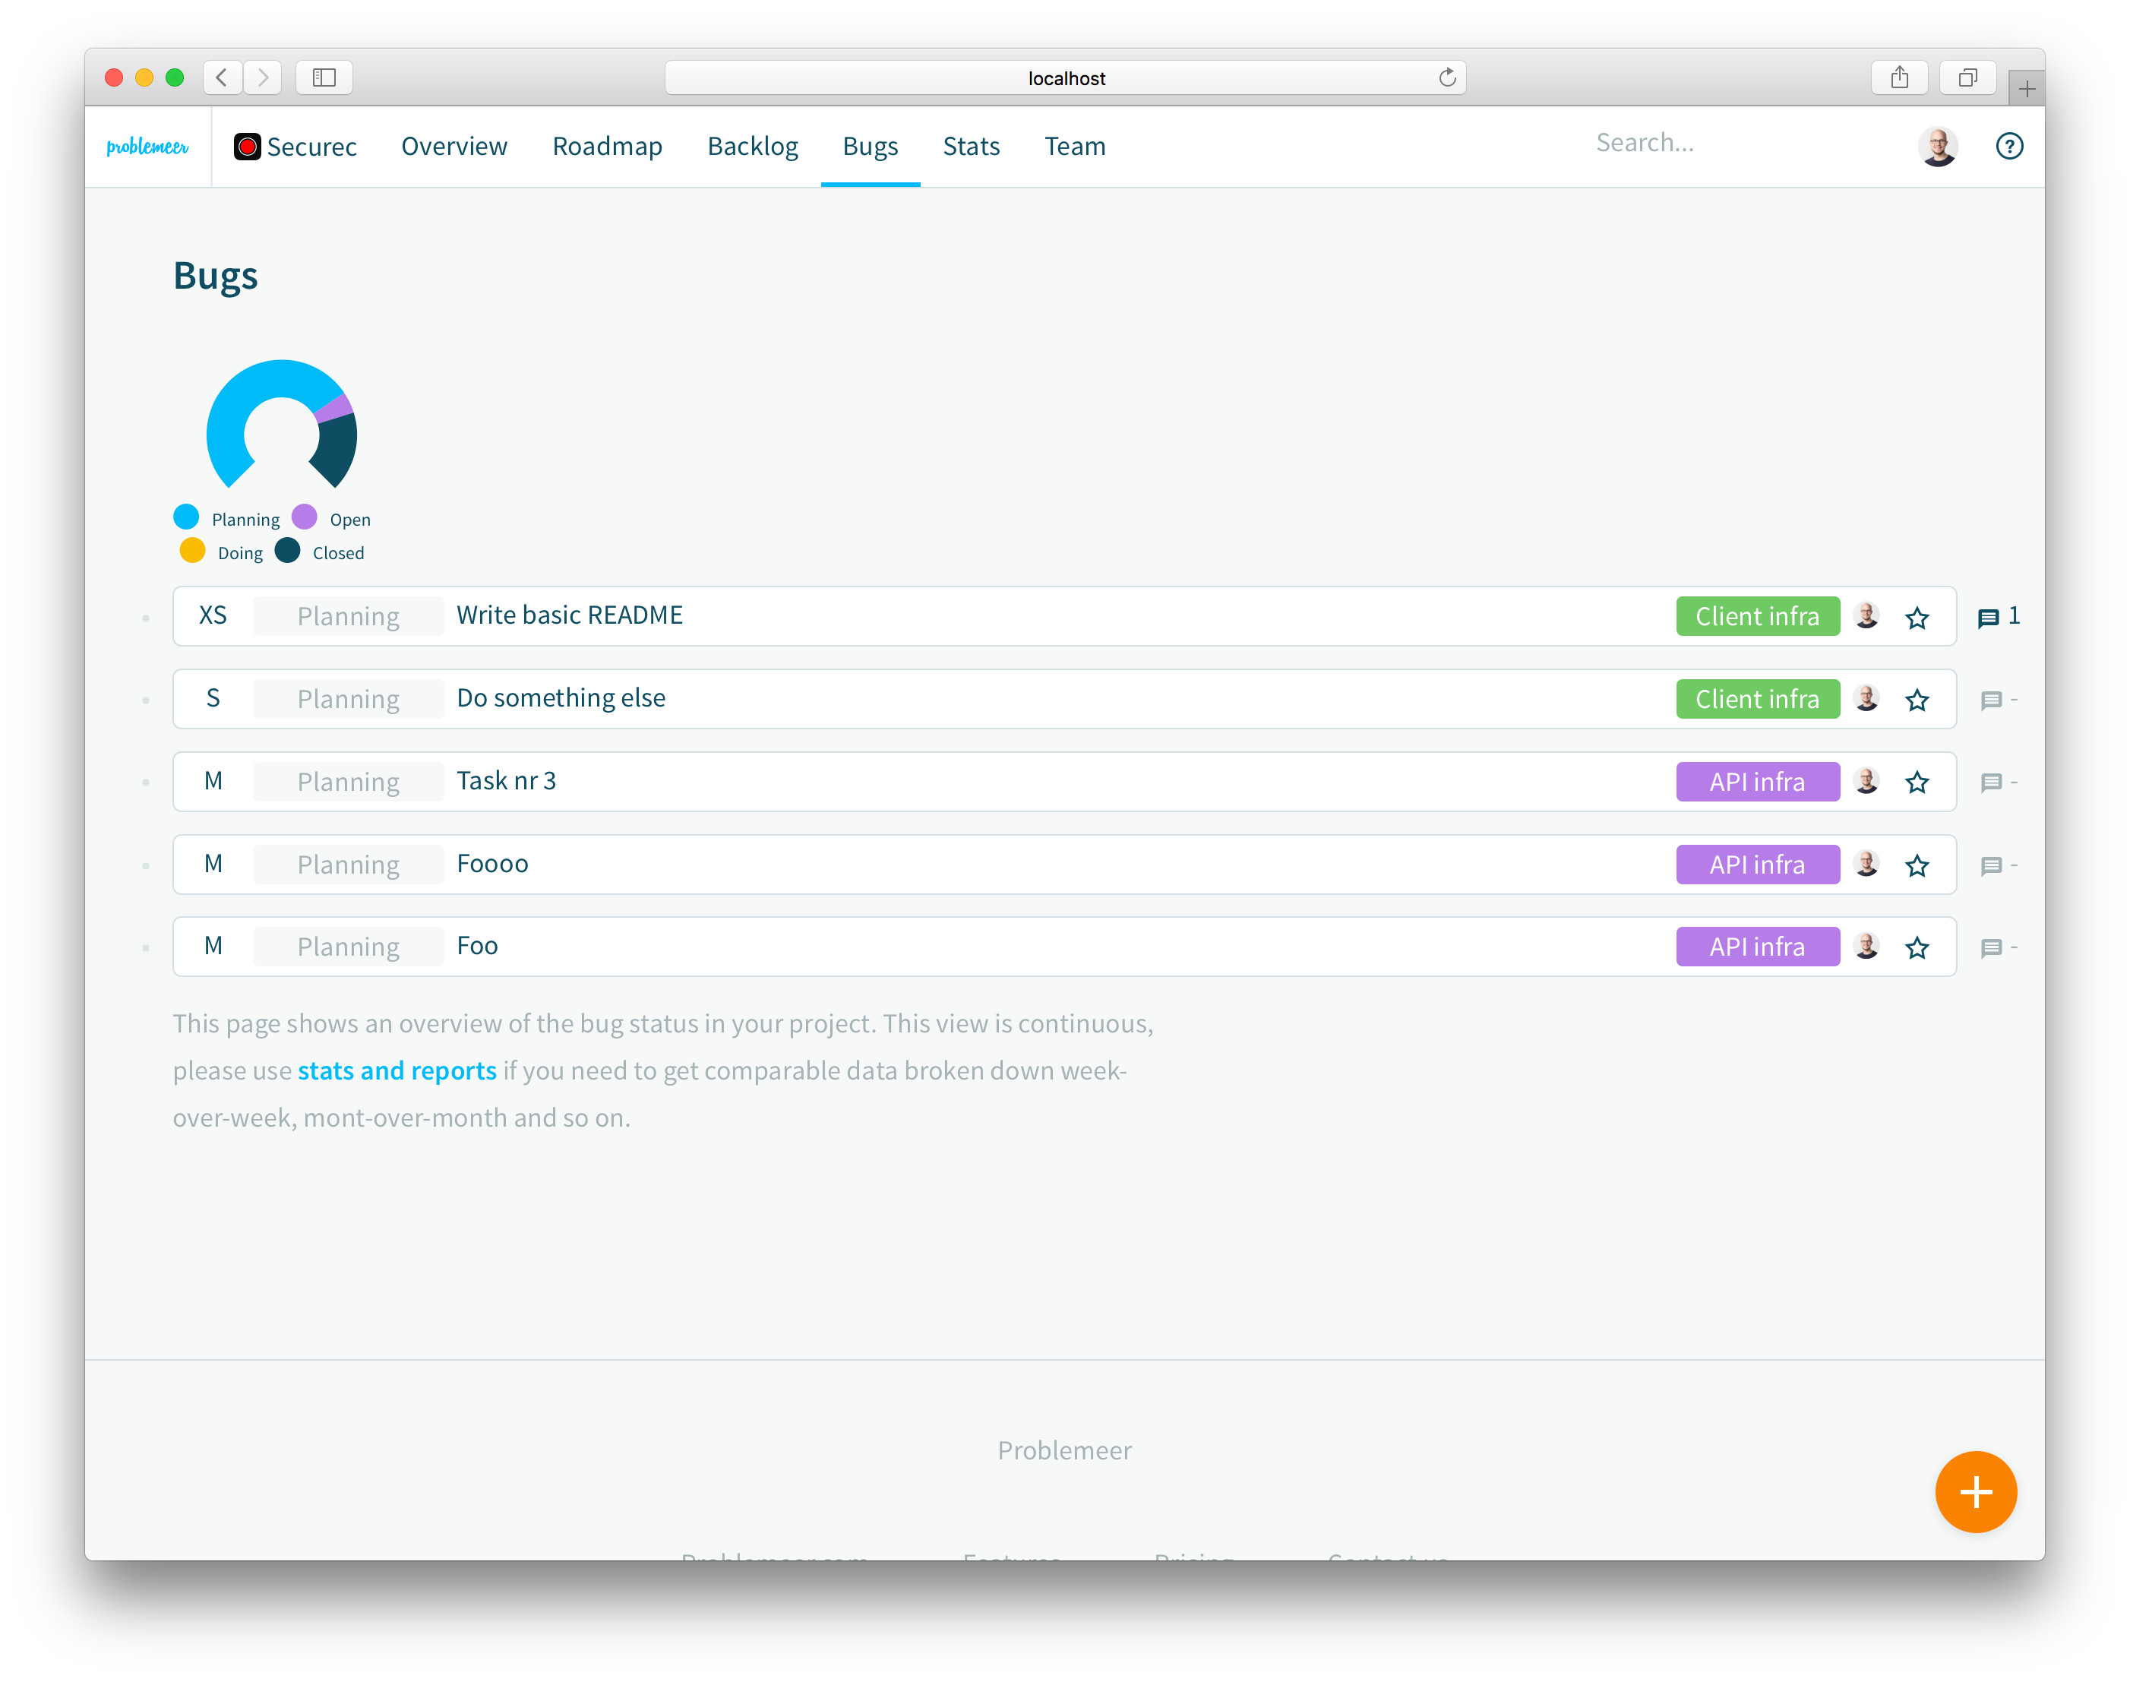Viewport: 2130px width, 1682px height.
Task: Star the Task nr 3 bug
Action: 1917,783
